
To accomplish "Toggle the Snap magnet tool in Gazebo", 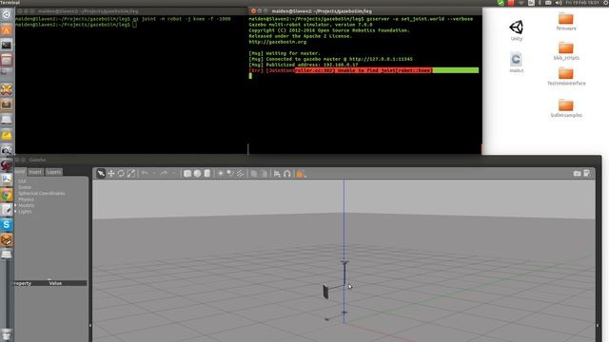I will point(287,174).
